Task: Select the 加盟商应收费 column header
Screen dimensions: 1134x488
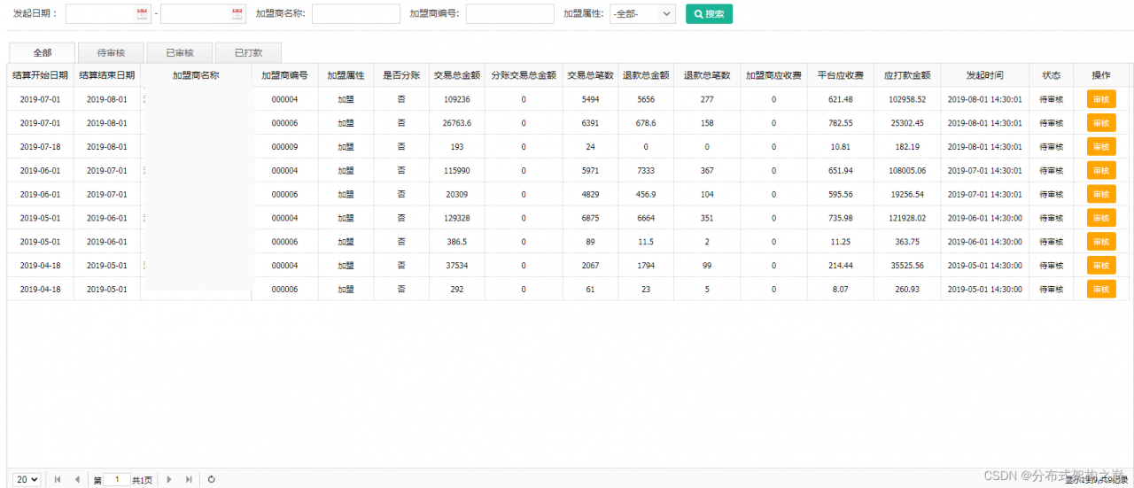Action: tap(773, 75)
